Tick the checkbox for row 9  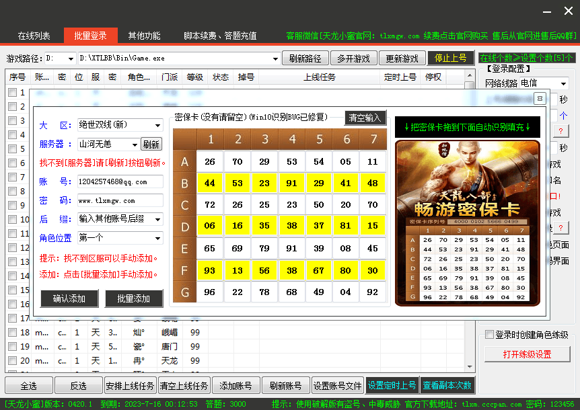coord(13,206)
